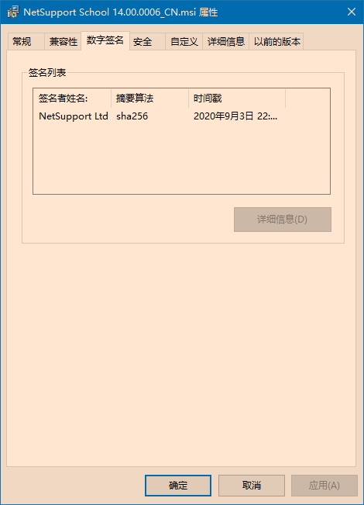Click the 时间戳 column header
The height and width of the screenshot is (505, 364).
(237, 99)
